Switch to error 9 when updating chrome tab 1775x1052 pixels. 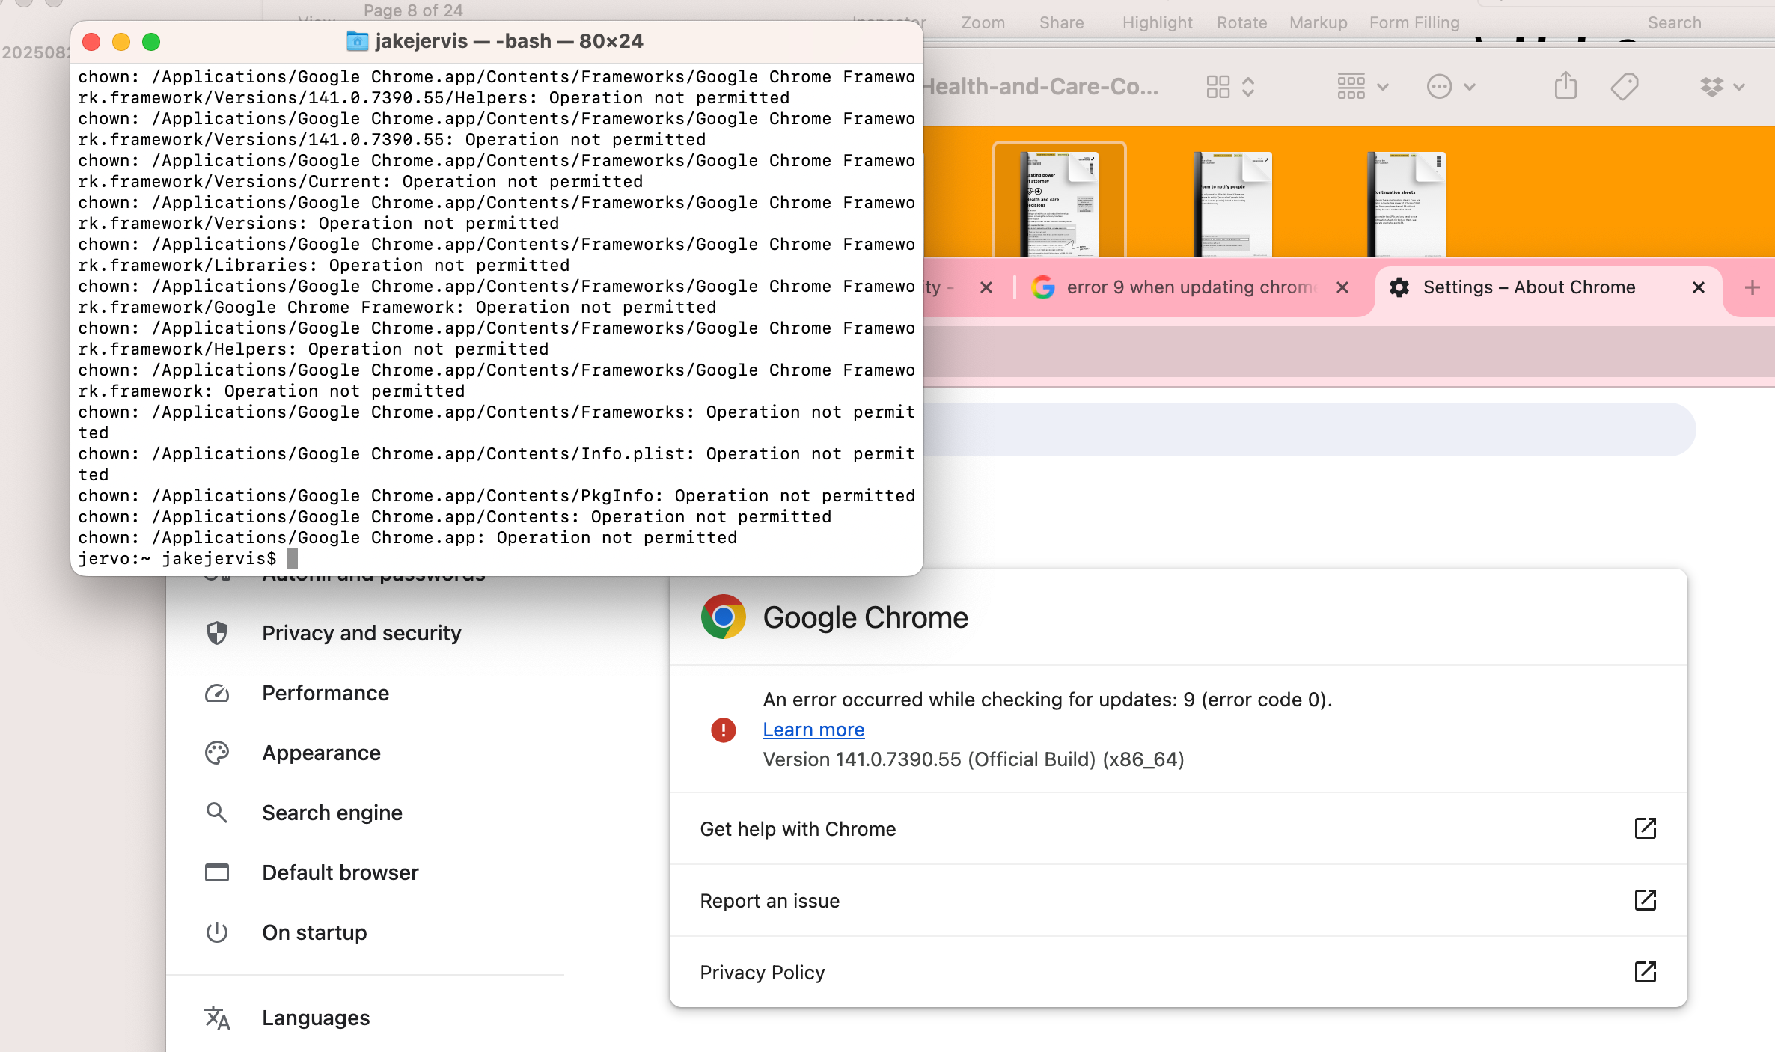click(x=1188, y=287)
